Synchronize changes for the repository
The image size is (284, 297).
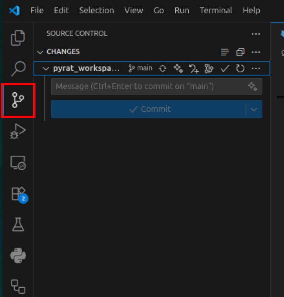(163, 69)
